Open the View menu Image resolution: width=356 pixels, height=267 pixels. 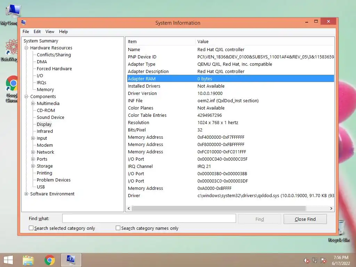coord(50,32)
